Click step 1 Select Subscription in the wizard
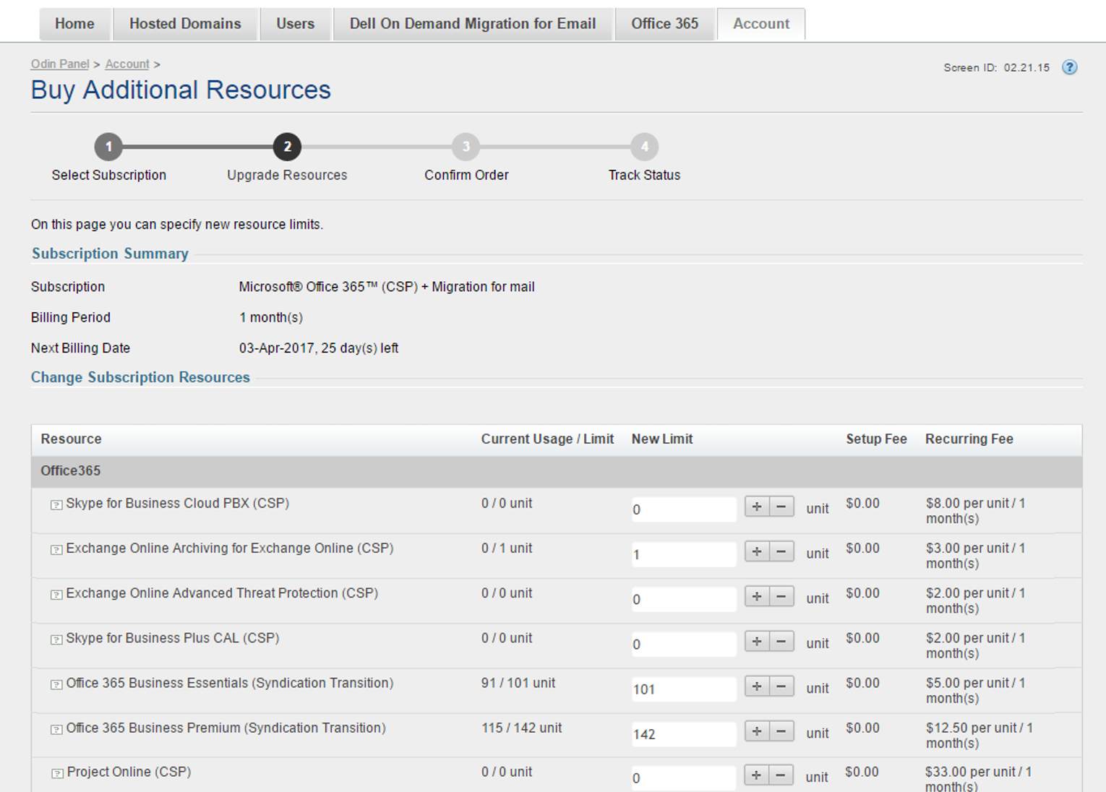This screenshot has width=1106, height=792. (x=108, y=147)
